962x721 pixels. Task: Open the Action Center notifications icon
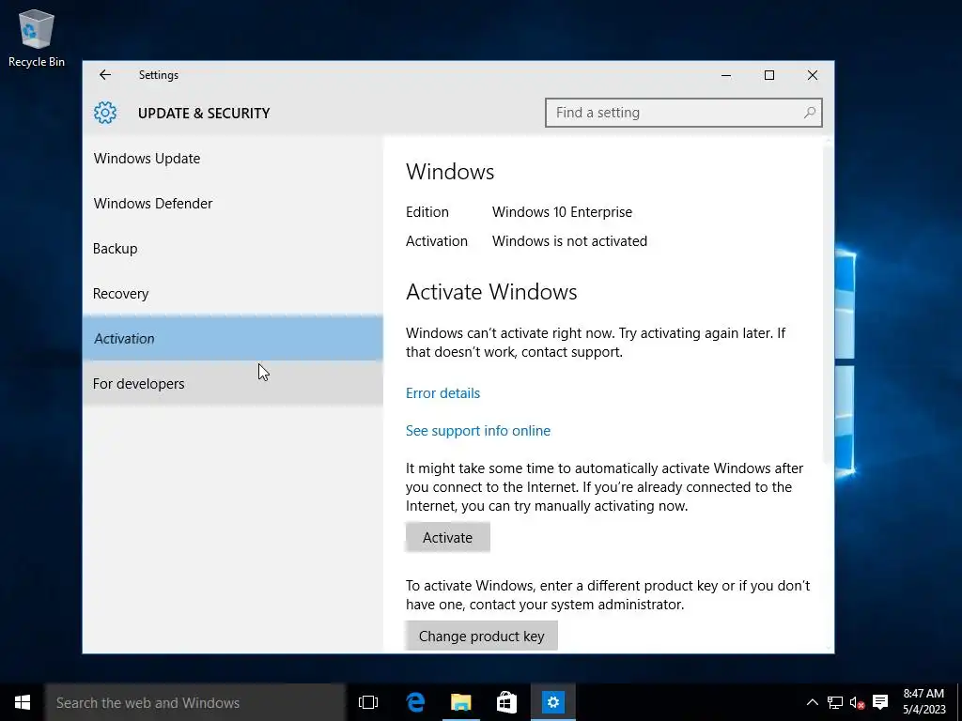pyautogui.click(x=880, y=702)
